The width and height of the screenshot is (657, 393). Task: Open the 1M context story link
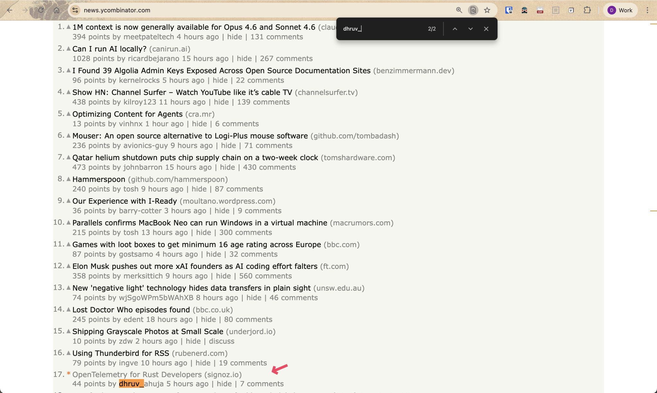194,27
